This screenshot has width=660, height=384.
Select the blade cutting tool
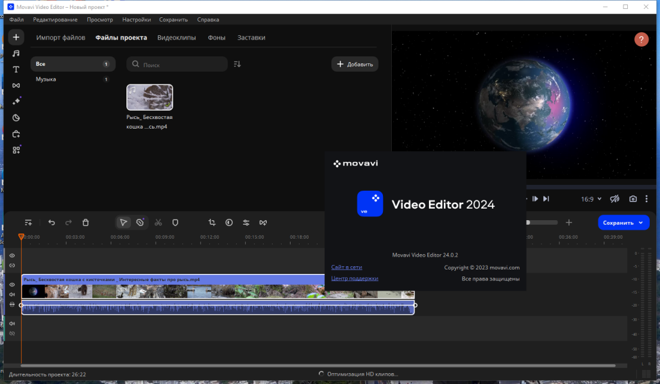coord(140,223)
